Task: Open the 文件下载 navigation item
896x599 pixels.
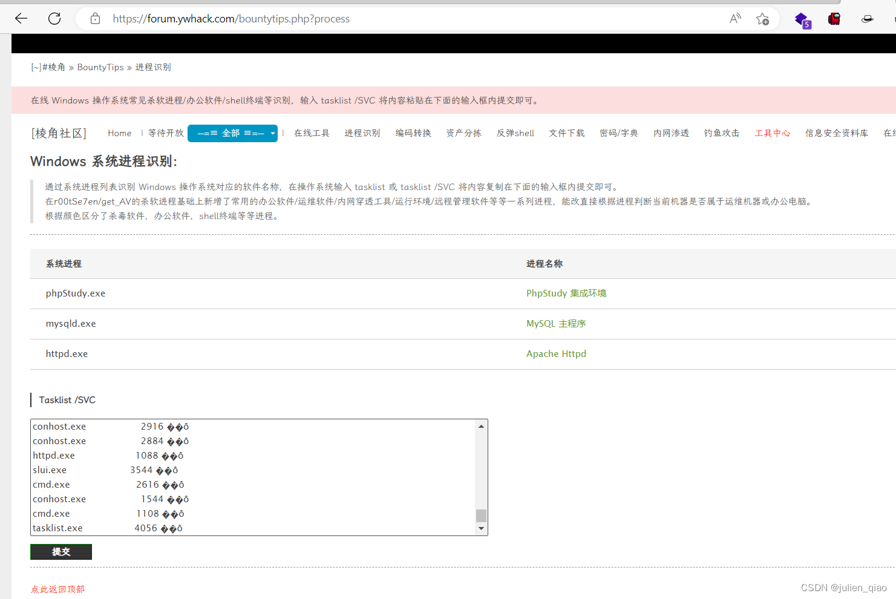Action: 567,133
